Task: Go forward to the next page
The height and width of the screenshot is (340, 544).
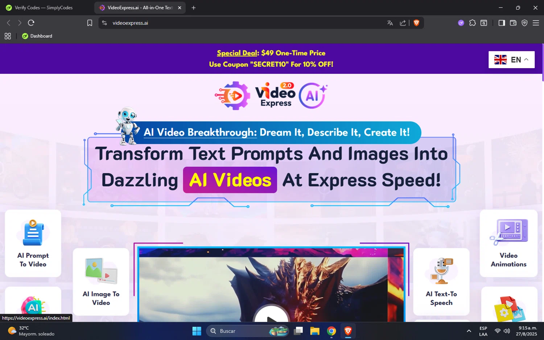Action: click(20, 23)
